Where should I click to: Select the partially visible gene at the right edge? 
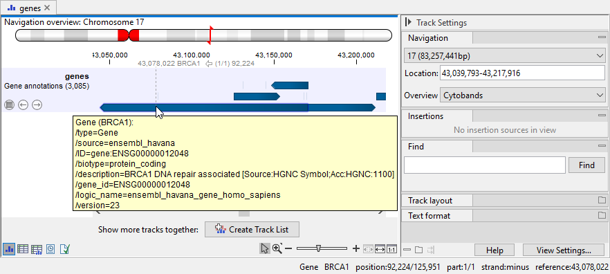pyautogui.click(x=381, y=96)
